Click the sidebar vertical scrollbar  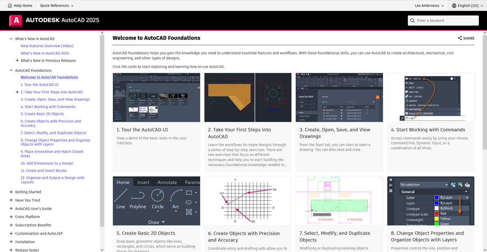(x=102, y=130)
